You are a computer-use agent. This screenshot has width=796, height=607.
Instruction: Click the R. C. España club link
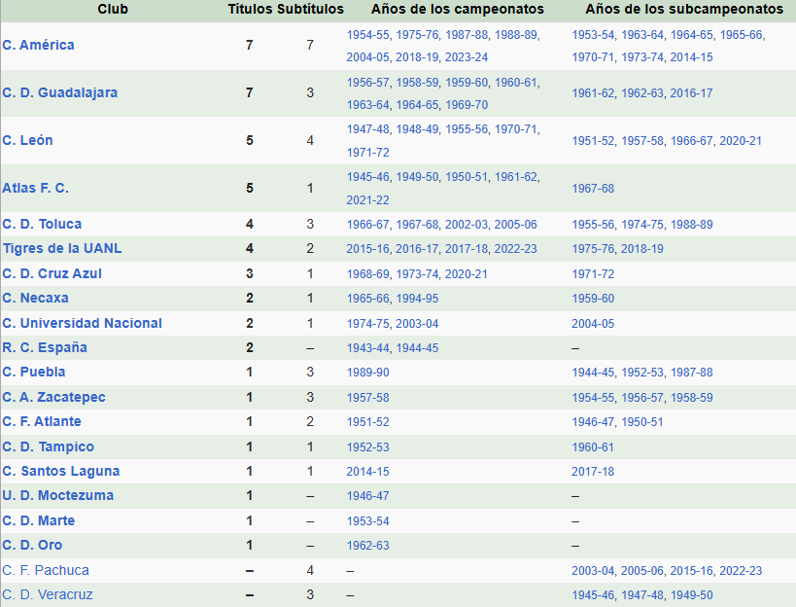pyautogui.click(x=45, y=347)
